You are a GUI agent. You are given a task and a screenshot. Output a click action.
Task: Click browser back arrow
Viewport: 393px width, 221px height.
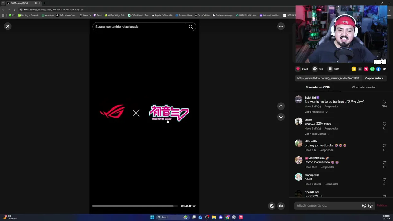tap(3, 10)
